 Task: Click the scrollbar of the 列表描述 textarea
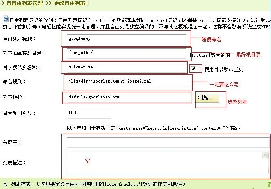tap(267, 162)
